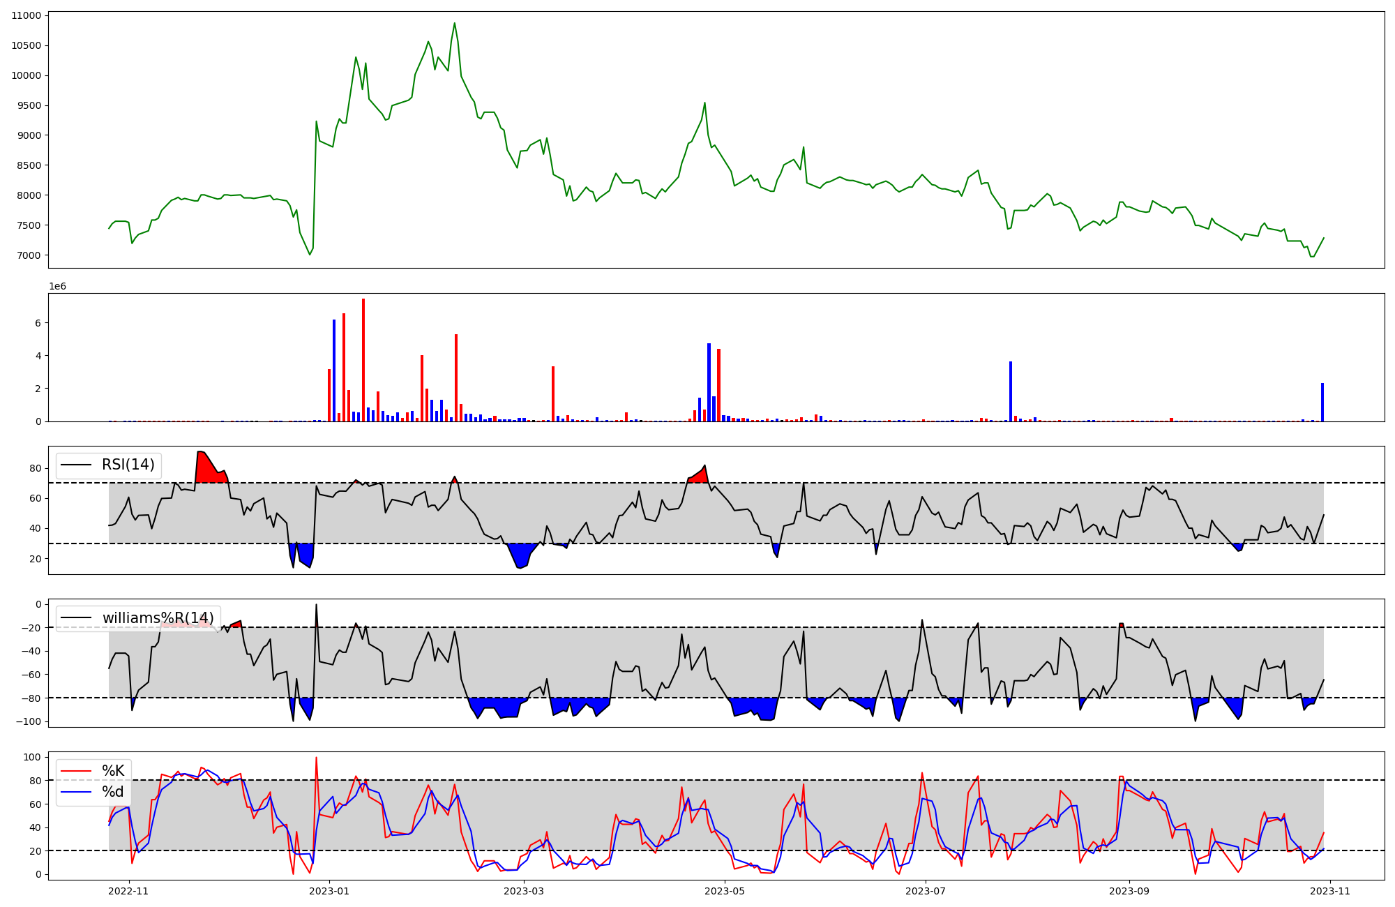The width and height of the screenshot is (1395, 907).
Task: Click the -100 tick on Williams %R axis
Action: (28, 721)
